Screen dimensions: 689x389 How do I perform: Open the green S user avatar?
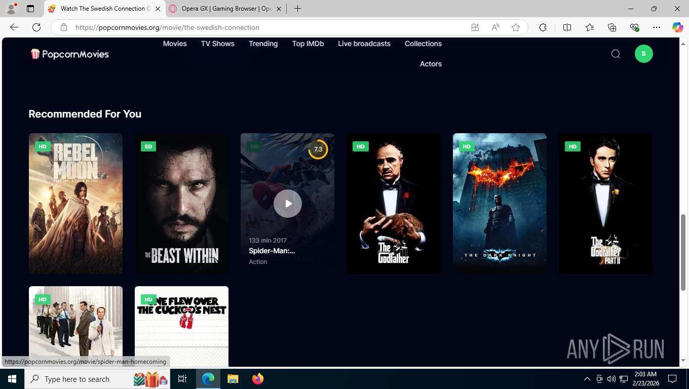[644, 54]
